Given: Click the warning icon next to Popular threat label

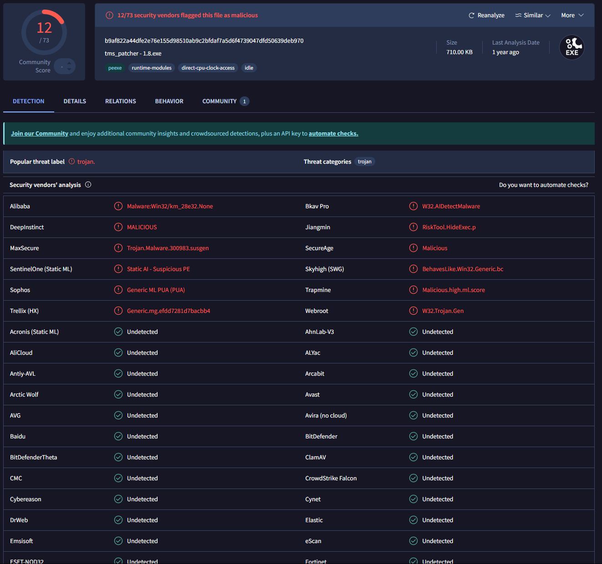Looking at the screenshot, I should coord(71,161).
